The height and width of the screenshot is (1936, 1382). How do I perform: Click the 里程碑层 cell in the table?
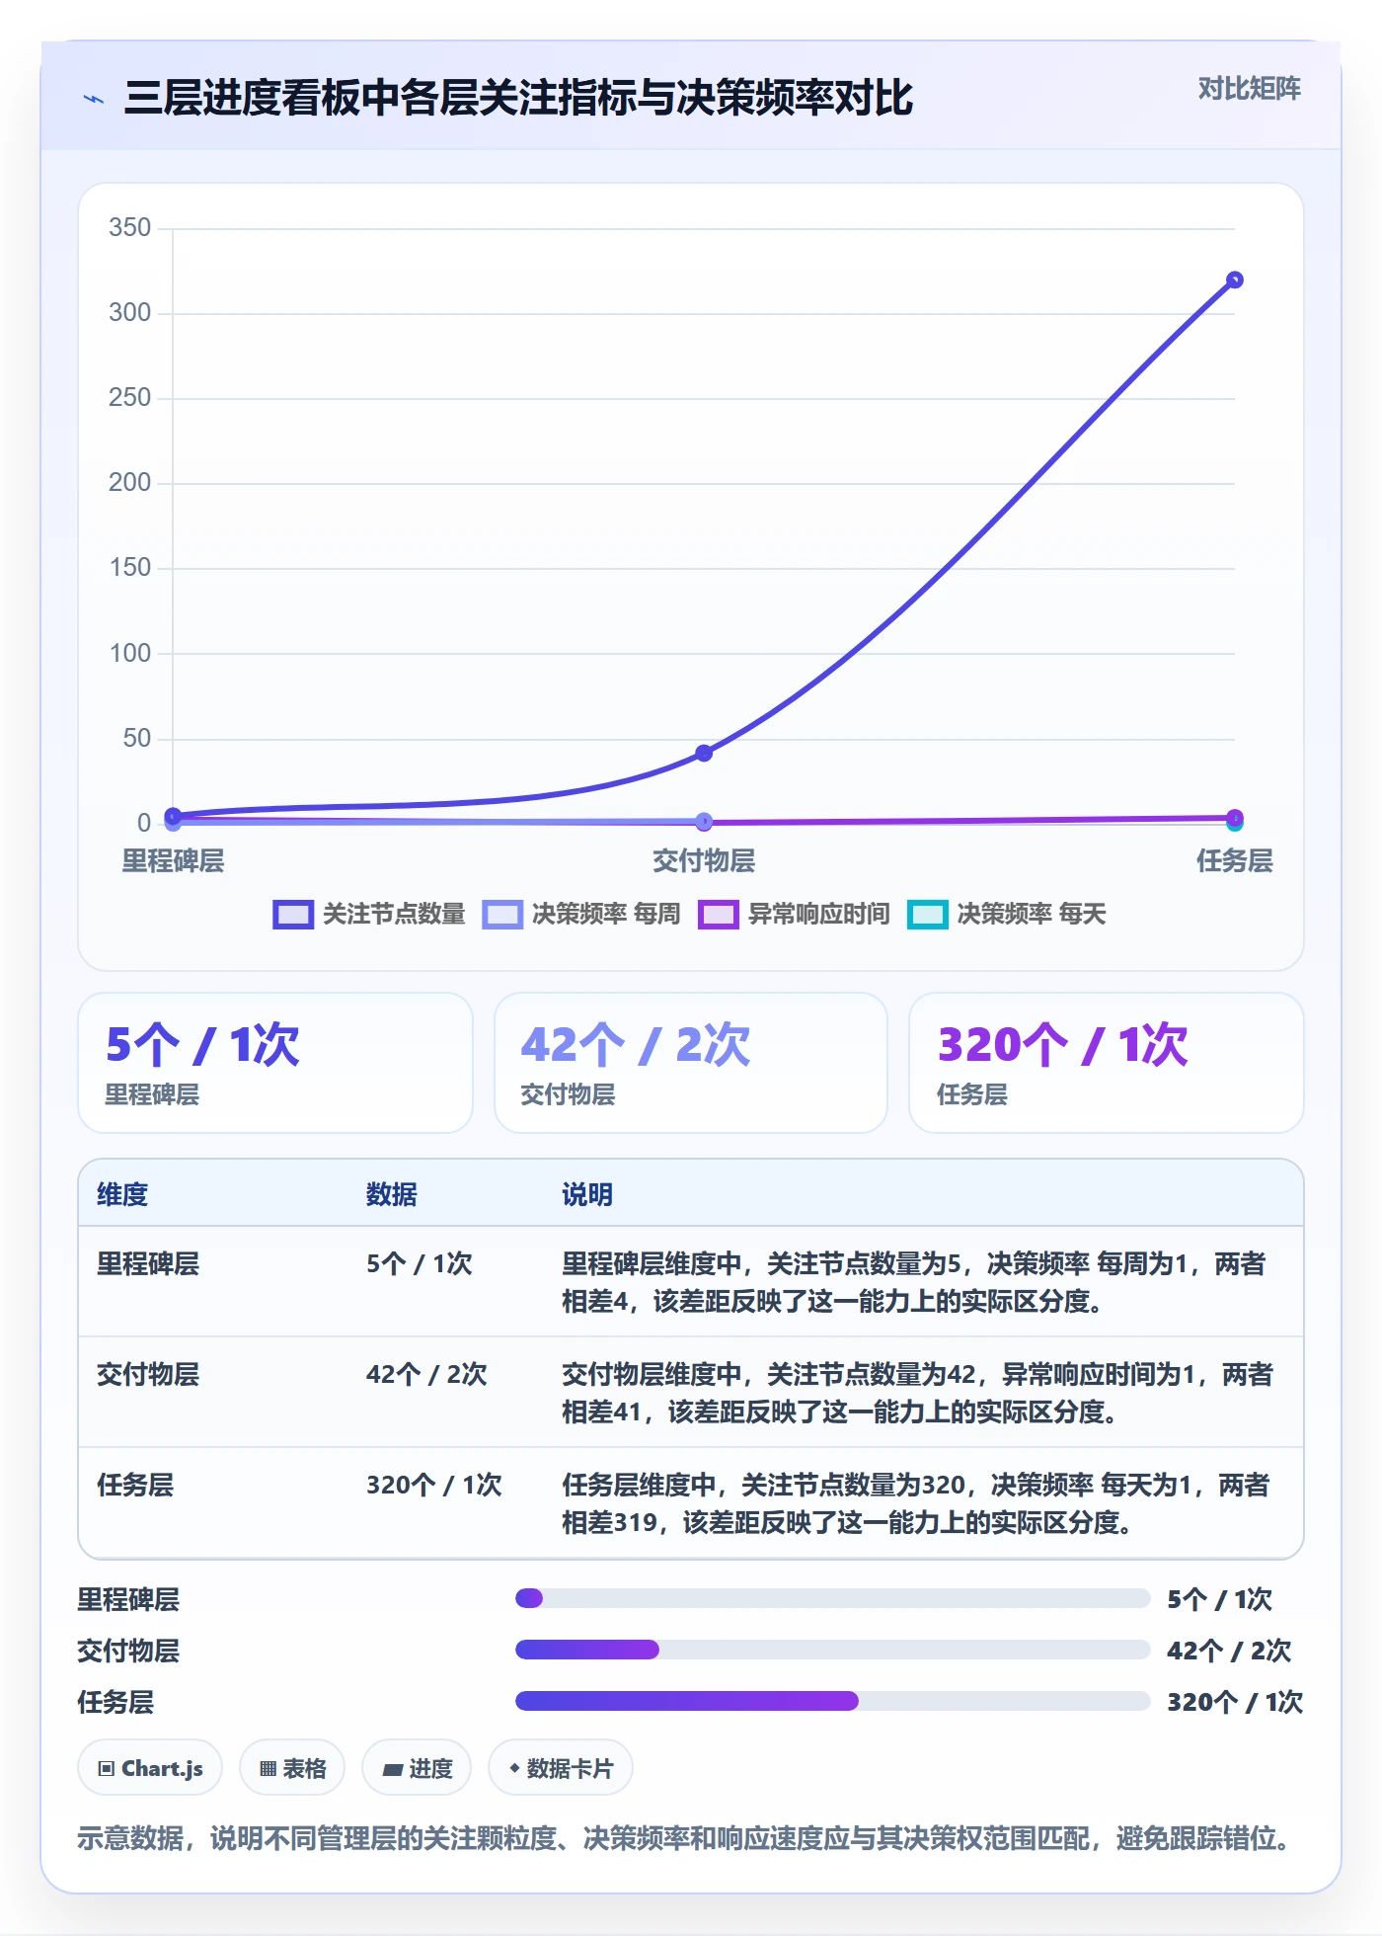point(148,1264)
